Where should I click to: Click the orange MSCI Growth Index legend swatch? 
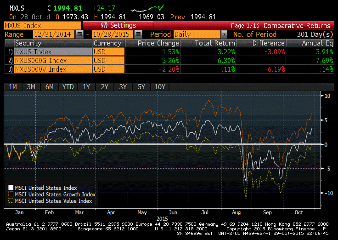[11, 194]
